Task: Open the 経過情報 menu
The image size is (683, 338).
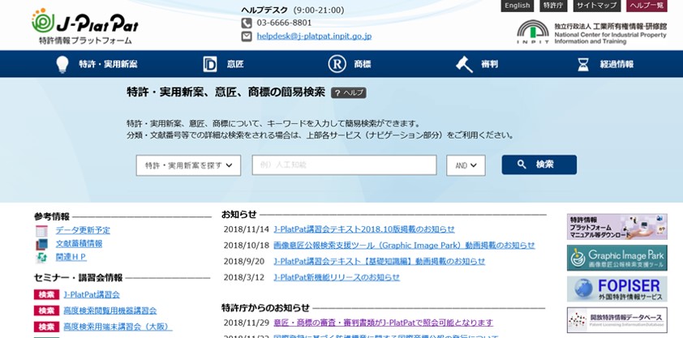Action: [616, 64]
